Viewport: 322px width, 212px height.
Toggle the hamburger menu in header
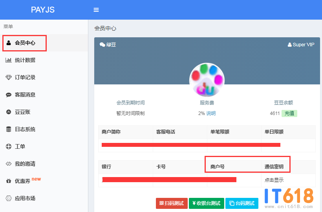coord(96,10)
